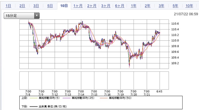Switch to the 6ヶ月 range tab

(x=120, y=6)
